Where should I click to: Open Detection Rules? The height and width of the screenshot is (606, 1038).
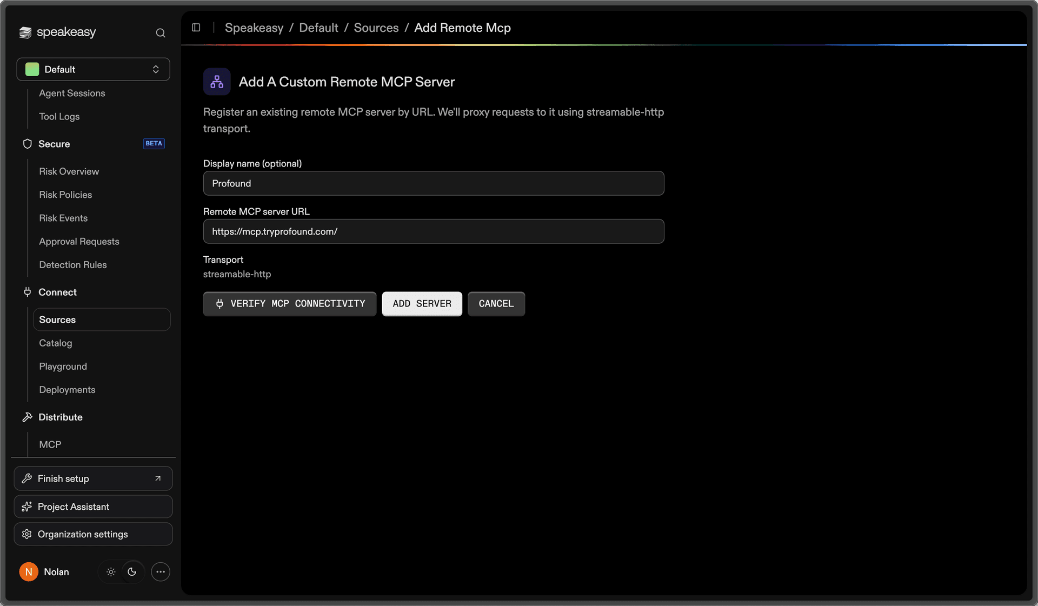[72, 264]
